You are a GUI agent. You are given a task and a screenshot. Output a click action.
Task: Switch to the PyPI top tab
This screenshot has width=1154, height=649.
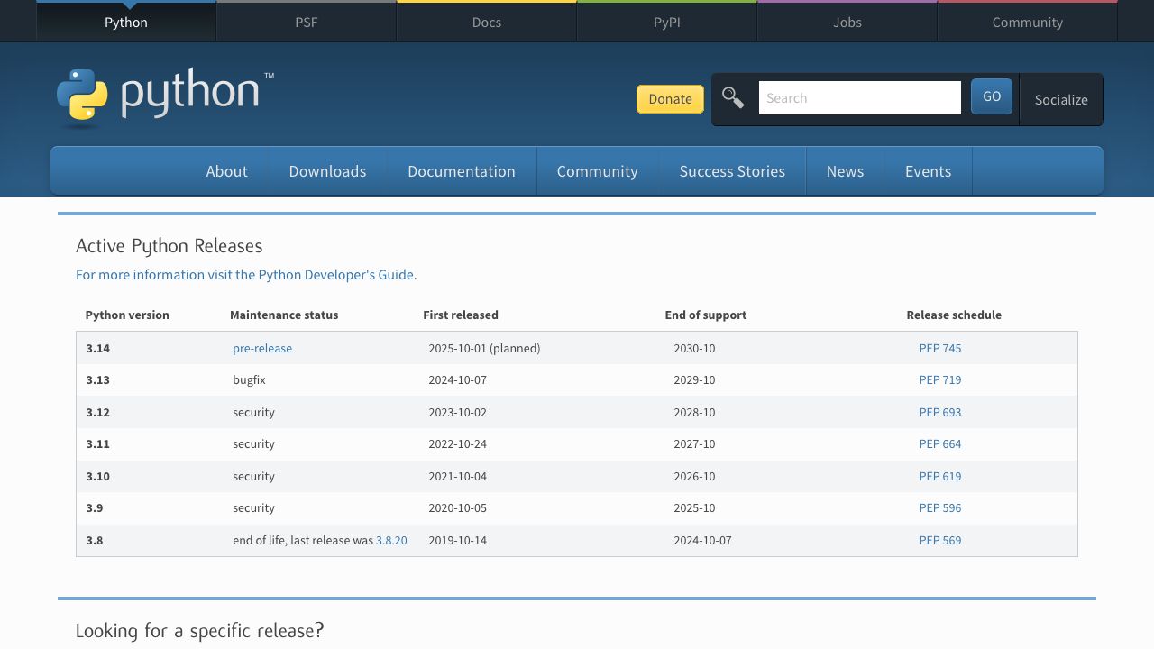pos(667,23)
